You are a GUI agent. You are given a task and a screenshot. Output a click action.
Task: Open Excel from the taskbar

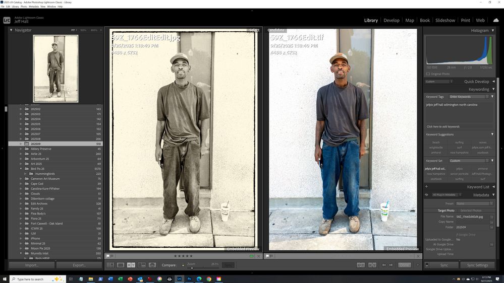[x=120, y=279]
